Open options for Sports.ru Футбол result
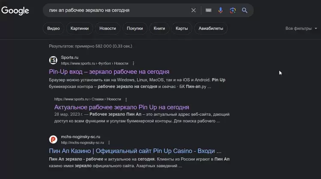The image size is (321, 179). click(133, 63)
